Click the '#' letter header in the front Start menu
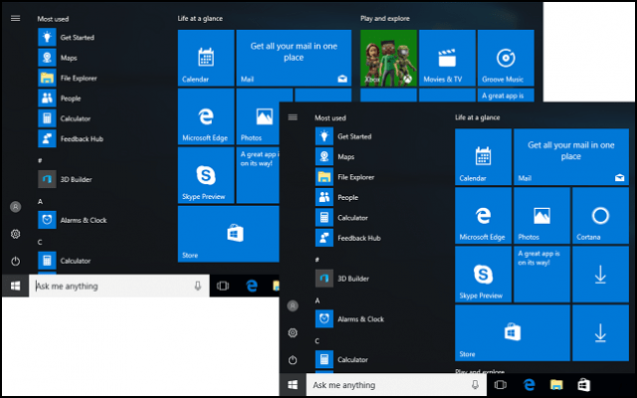The image size is (637, 398). (318, 260)
